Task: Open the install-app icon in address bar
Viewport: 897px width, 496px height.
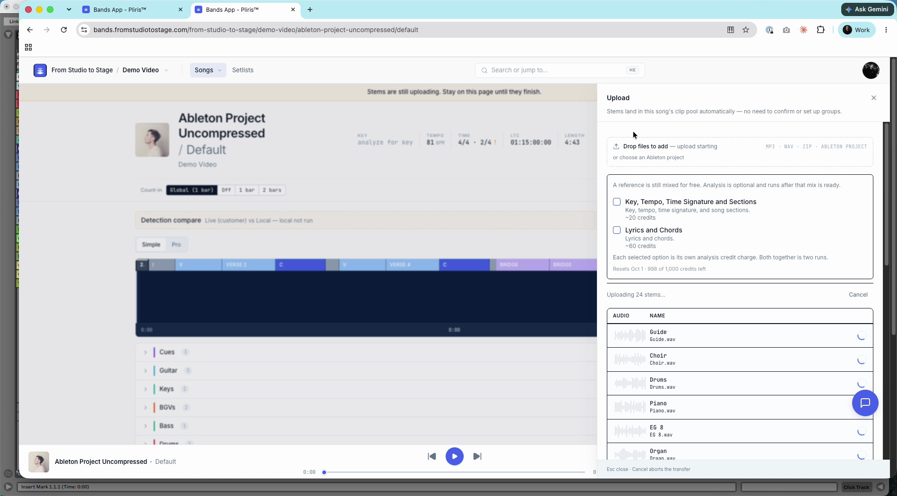Action: point(730,30)
